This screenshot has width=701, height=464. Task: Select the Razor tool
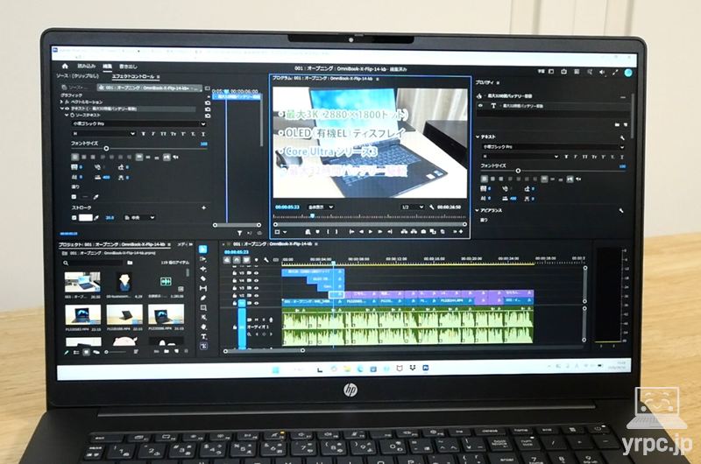click(x=203, y=278)
